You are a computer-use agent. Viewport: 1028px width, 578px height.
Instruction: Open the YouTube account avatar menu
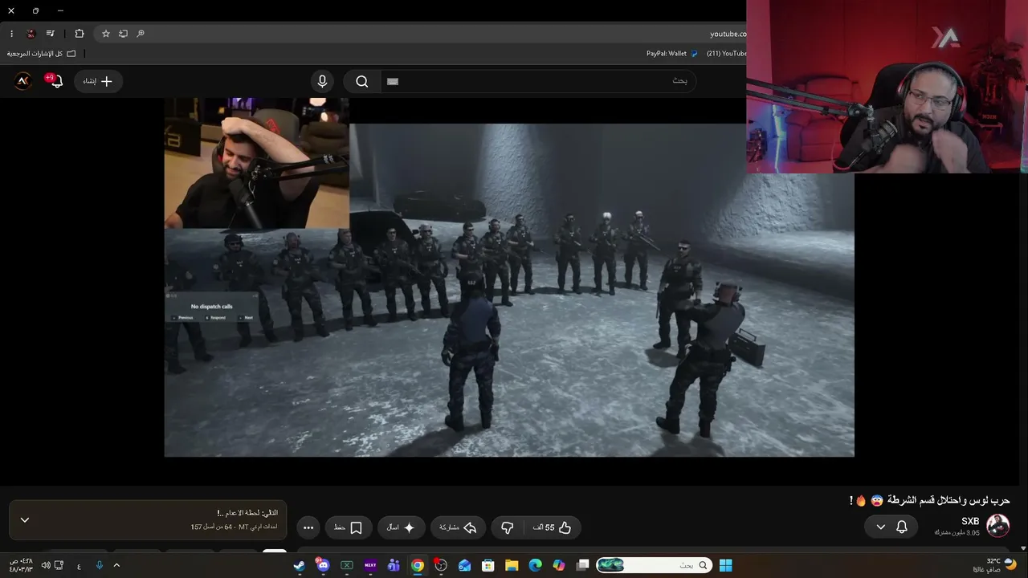pos(23,81)
